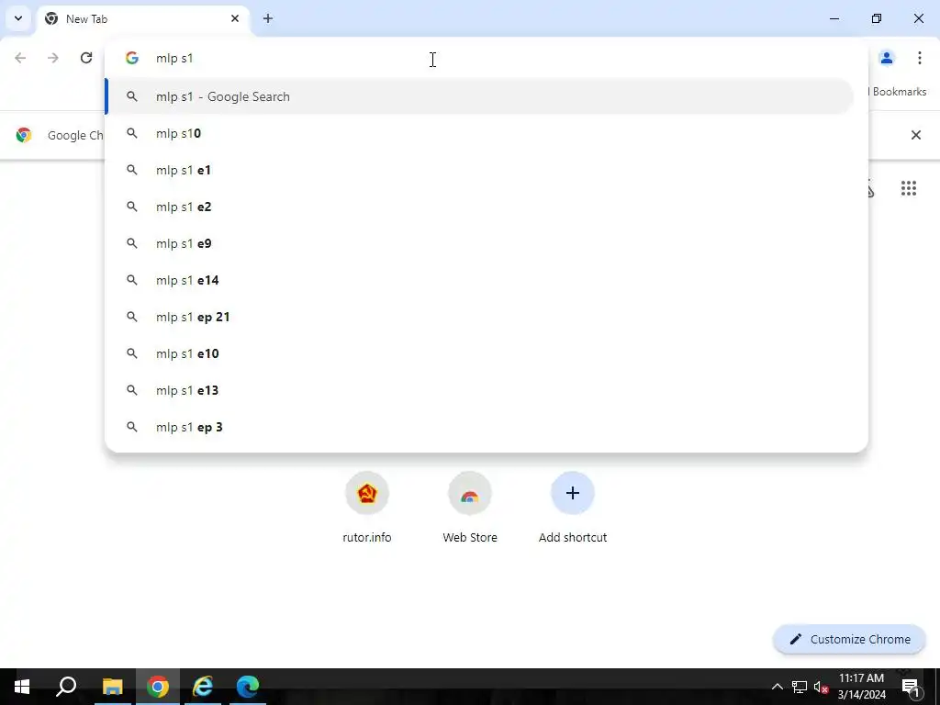Viewport: 940px width, 705px height.
Task: Reload the page with the refresh icon
Action: (86, 58)
